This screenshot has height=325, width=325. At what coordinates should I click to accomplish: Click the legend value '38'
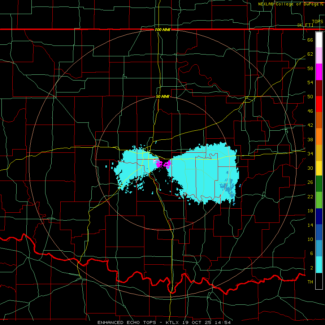(x=310, y=139)
